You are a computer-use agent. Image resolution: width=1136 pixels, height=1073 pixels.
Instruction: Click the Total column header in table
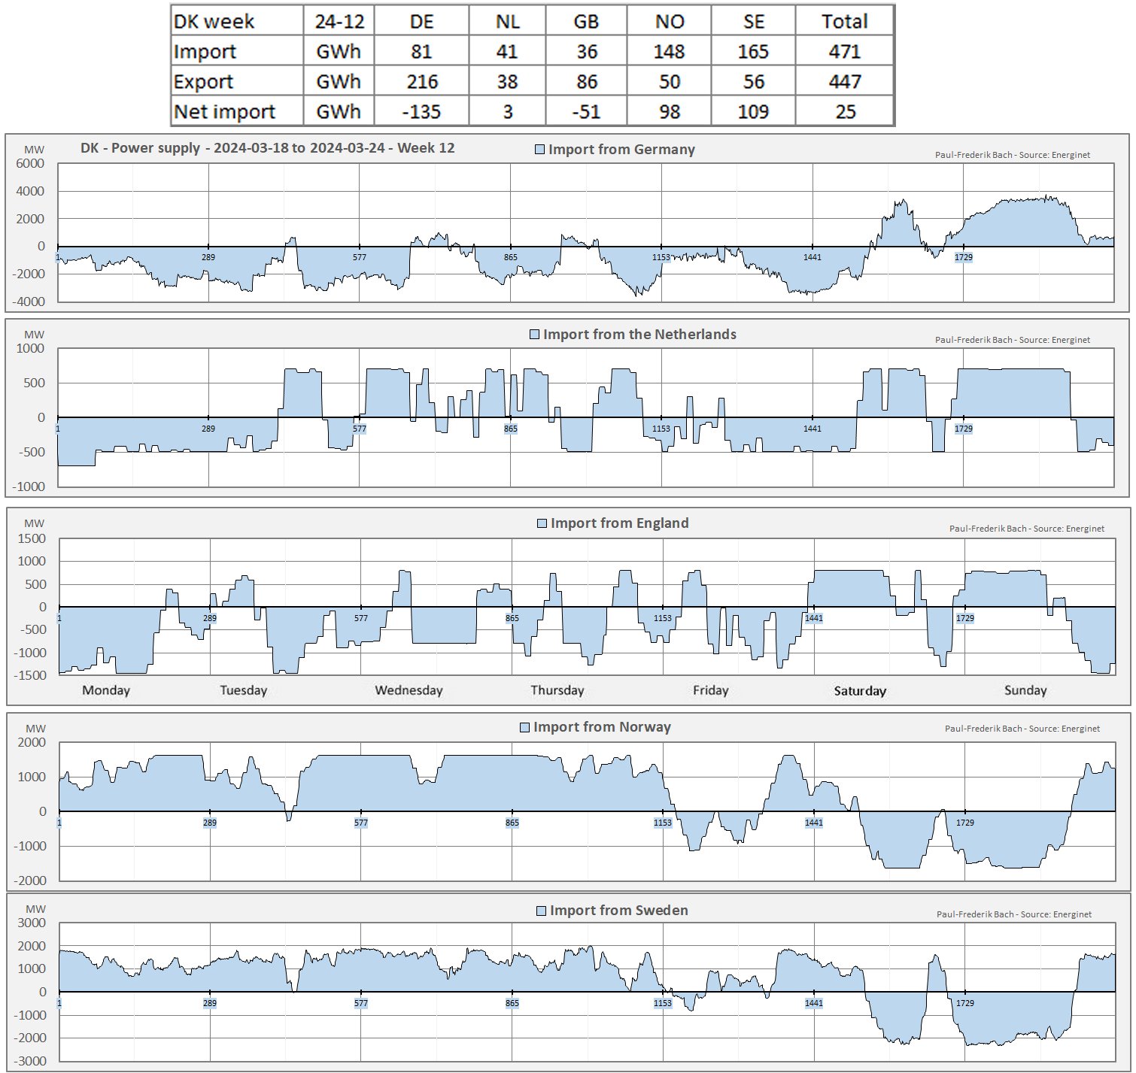844,21
